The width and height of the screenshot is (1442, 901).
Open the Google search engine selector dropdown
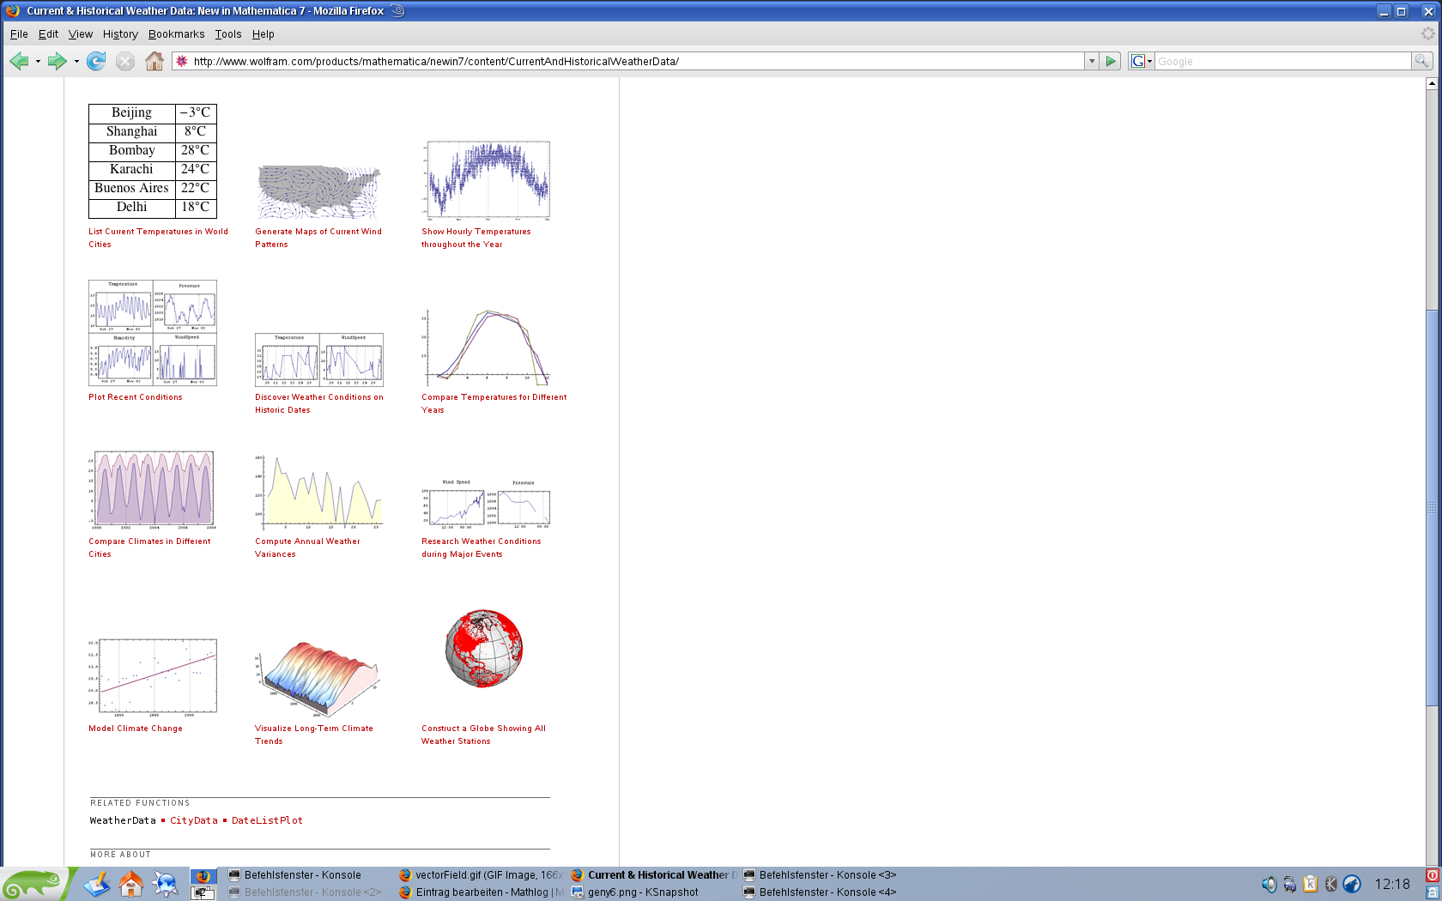1141,61
